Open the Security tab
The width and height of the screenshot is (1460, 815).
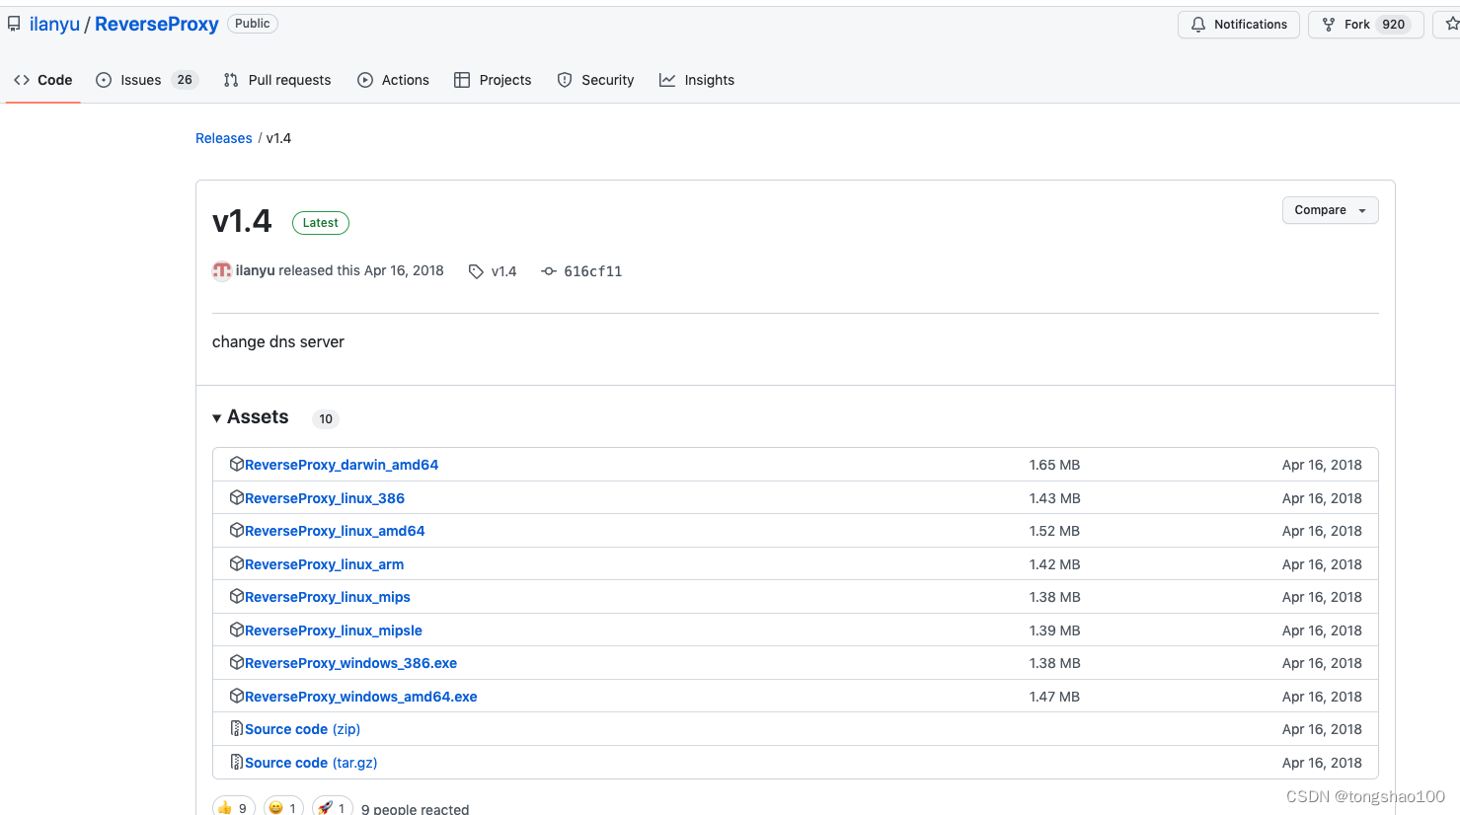(595, 80)
